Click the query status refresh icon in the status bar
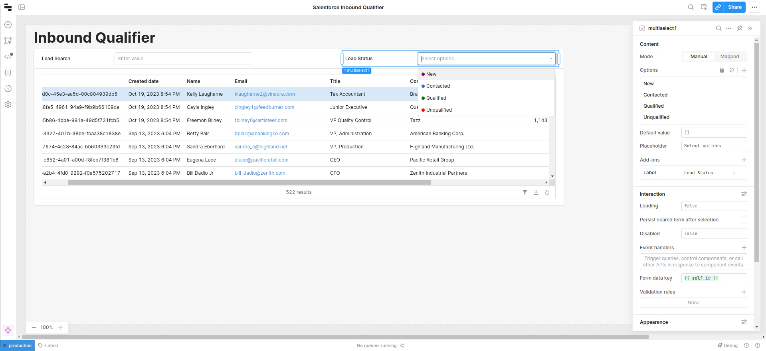 tap(402, 345)
